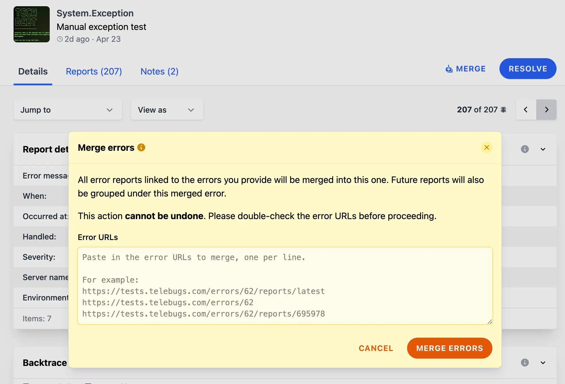Open the View as dropdown
The height and width of the screenshot is (384, 565).
167,110
